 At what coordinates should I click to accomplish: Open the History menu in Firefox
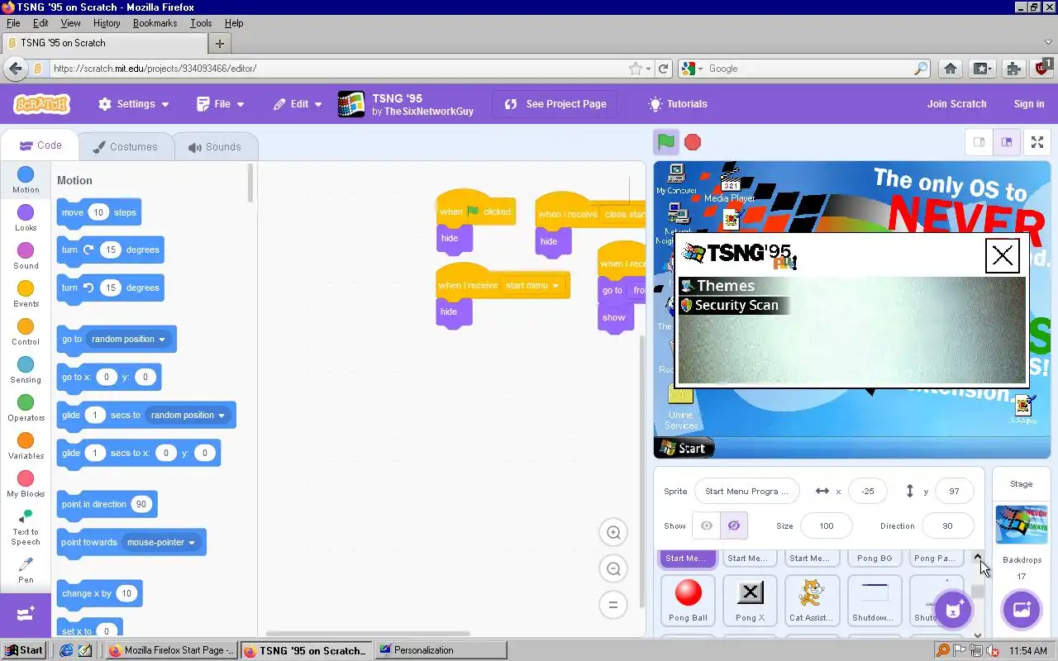[107, 23]
